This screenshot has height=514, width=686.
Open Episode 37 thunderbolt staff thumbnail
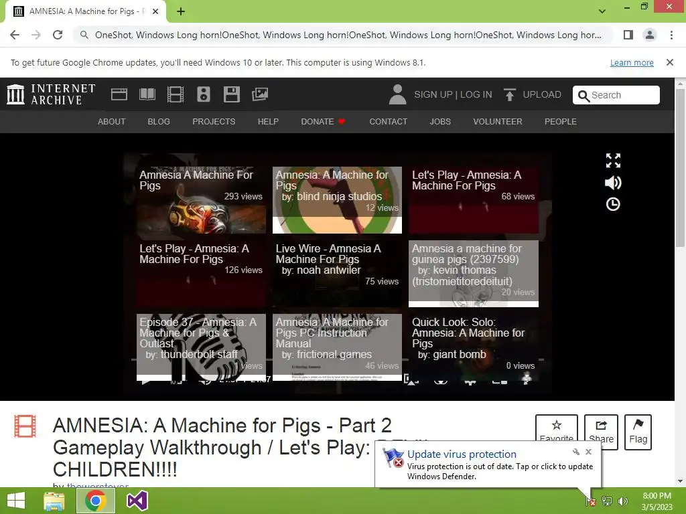click(x=201, y=347)
